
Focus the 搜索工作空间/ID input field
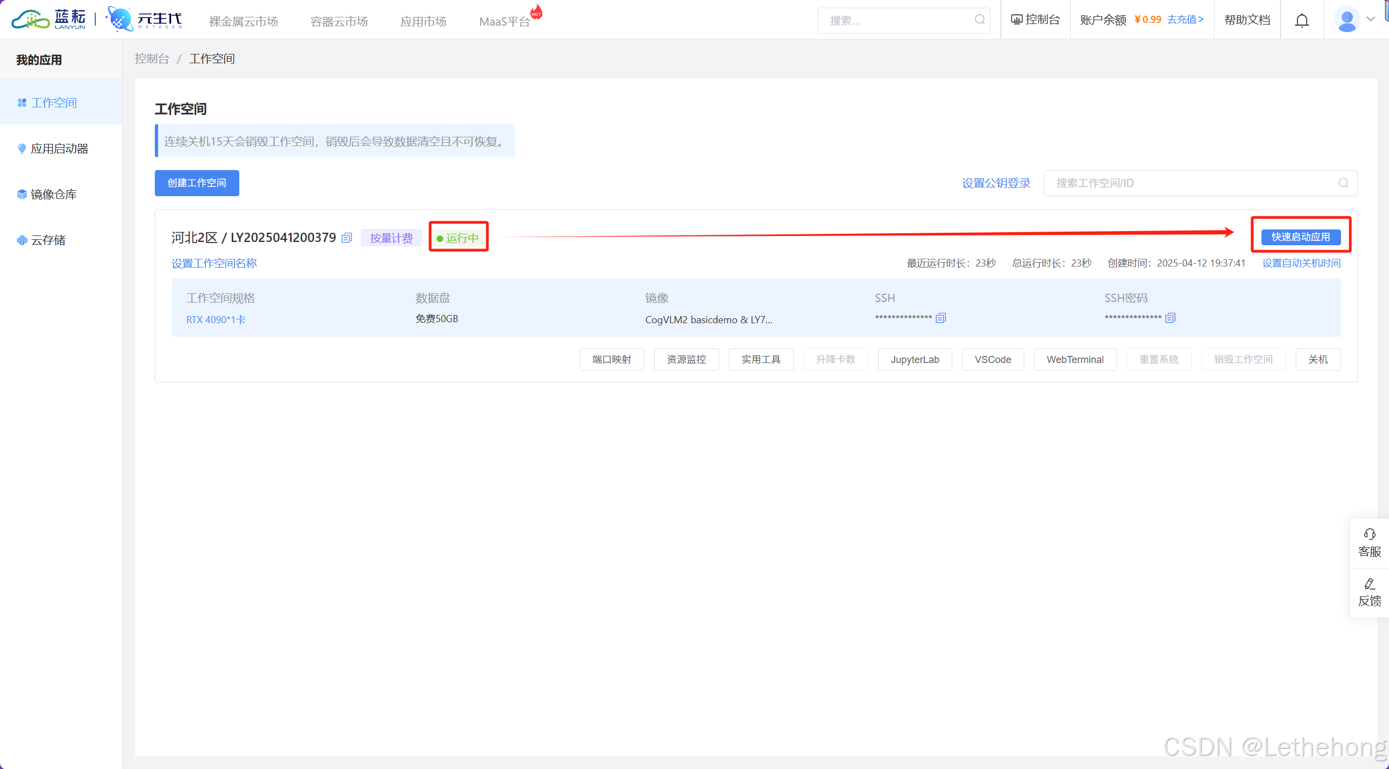pyautogui.click(x=1188, y=183)
